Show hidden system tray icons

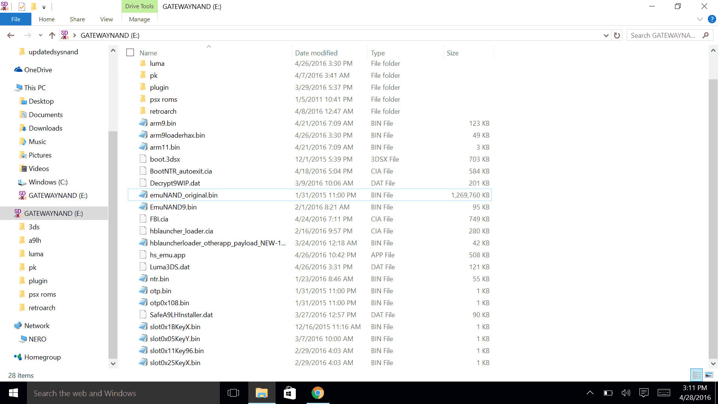pos(590,393)
